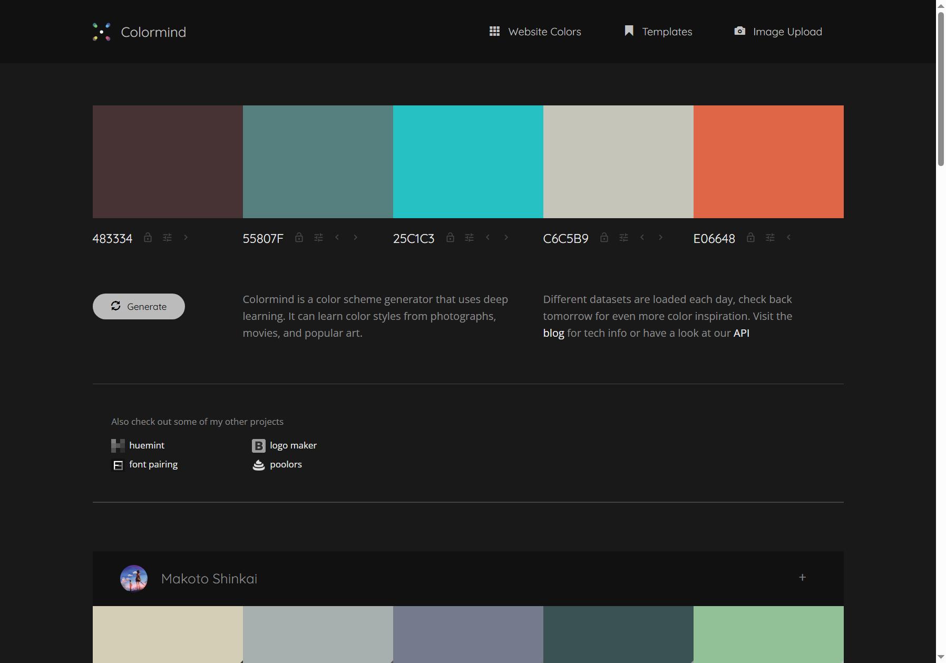The height and width of the screenshot is (663, 946).
Task: Lock the 483334 color
Action: (148, 238)
